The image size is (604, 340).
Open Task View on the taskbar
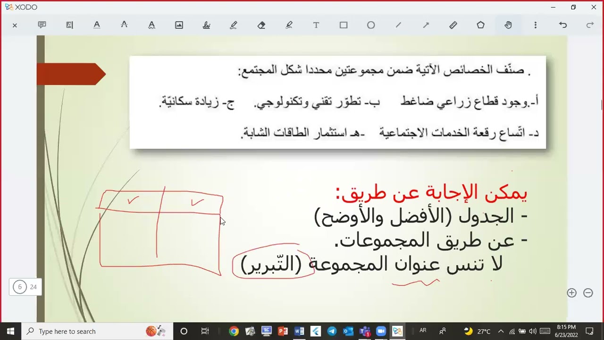pyautogui.click(x=205, y=331)
